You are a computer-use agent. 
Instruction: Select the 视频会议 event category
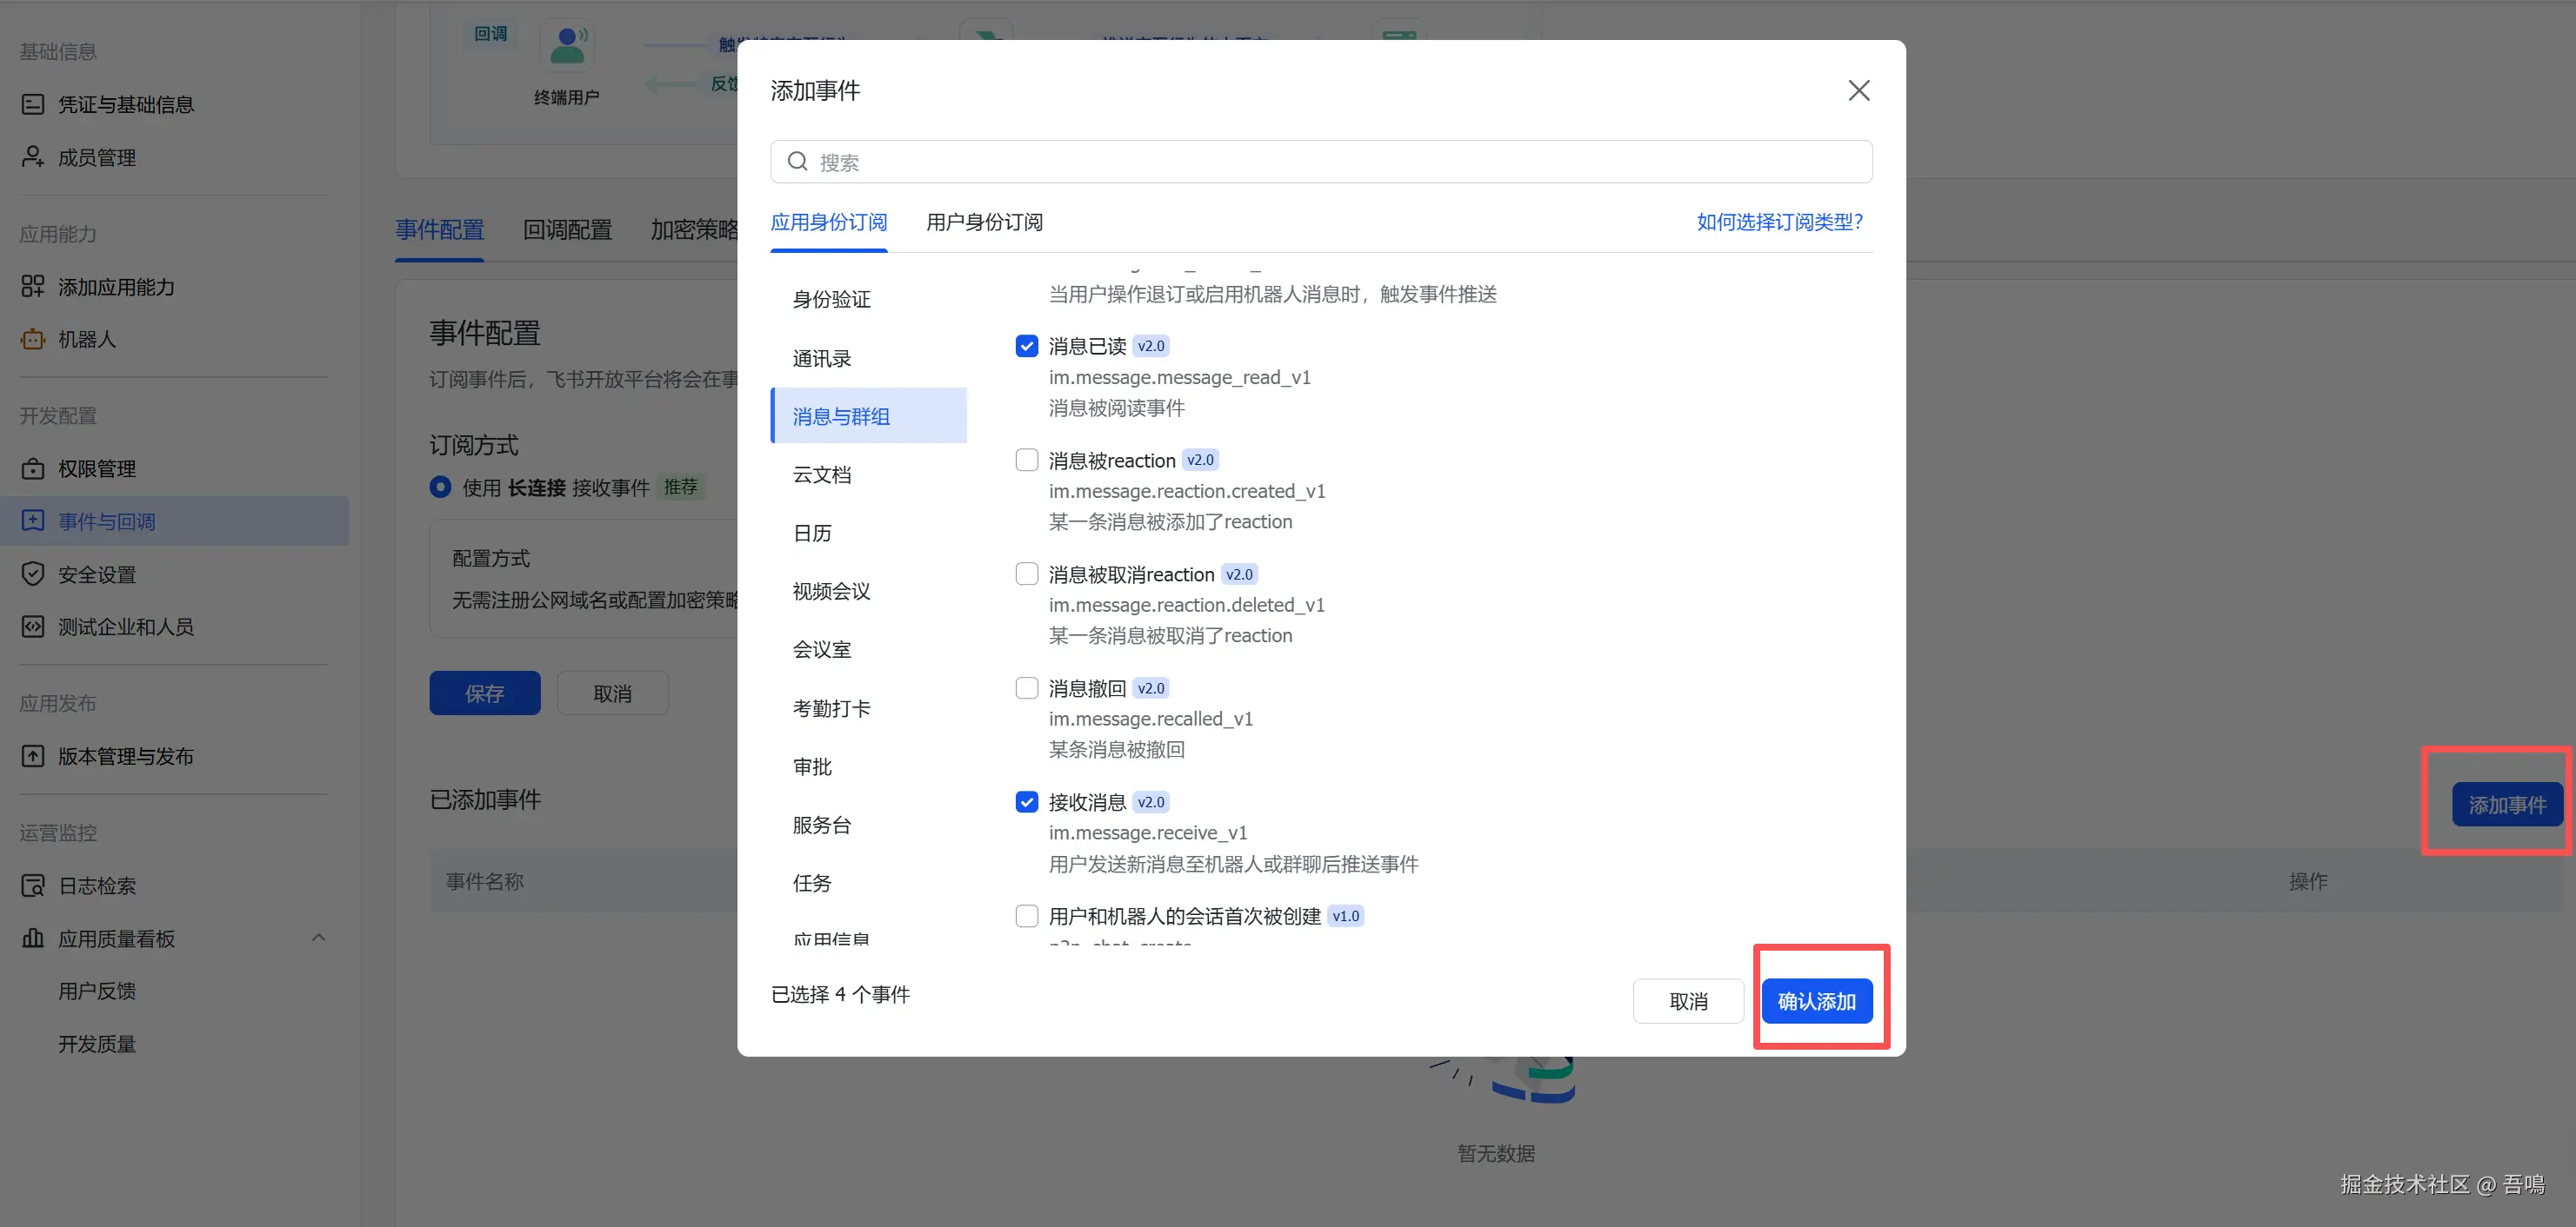pyautogui.click(x=831, y=592)
